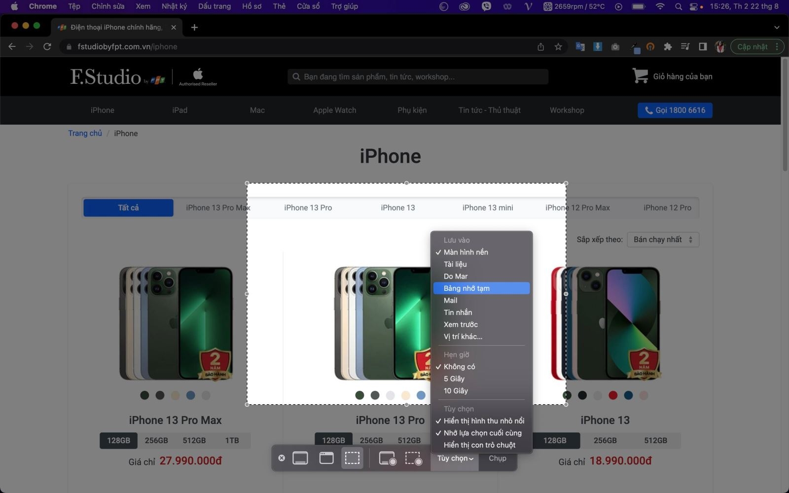Click the Chrome downloads icon
Image resolution: width=789 pixels, height=493 pixels.
coord(597,46)
